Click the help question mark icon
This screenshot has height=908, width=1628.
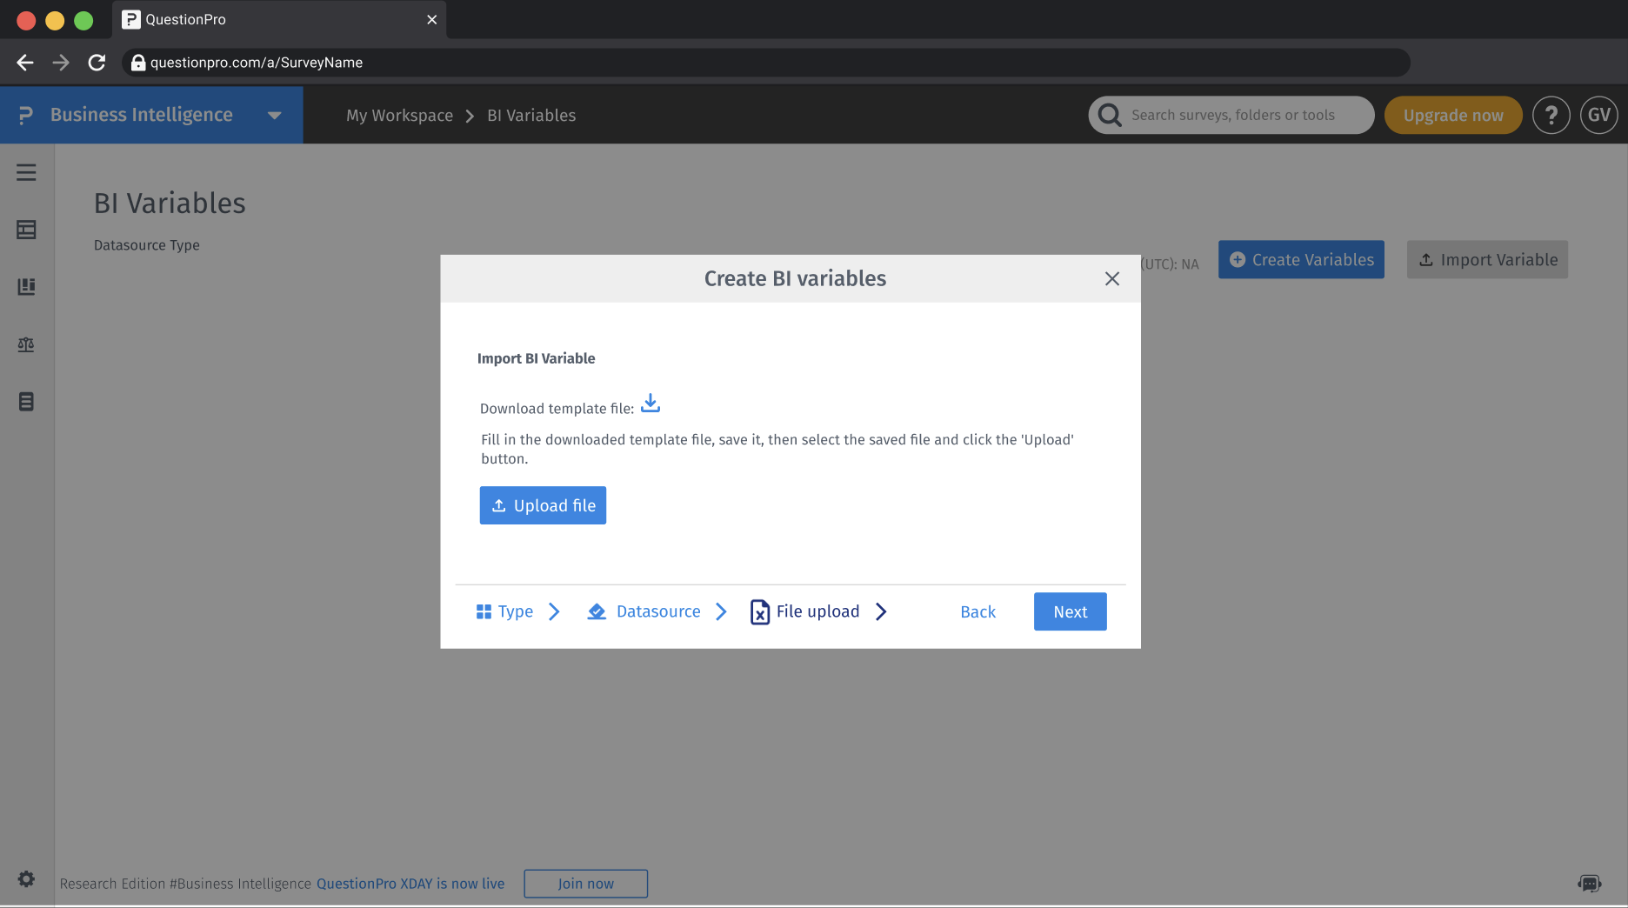tap(1551, 114)
